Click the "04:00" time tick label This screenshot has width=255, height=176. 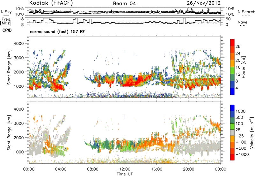[61, 169]
